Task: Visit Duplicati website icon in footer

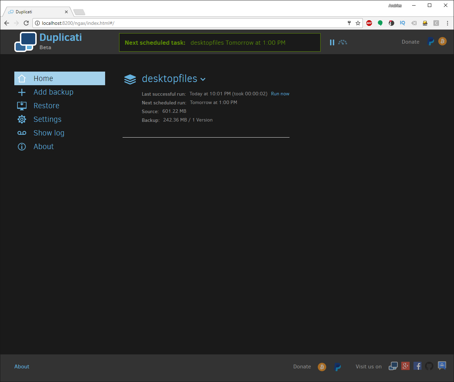Action: pyautogui.click(x=393, y=366)
